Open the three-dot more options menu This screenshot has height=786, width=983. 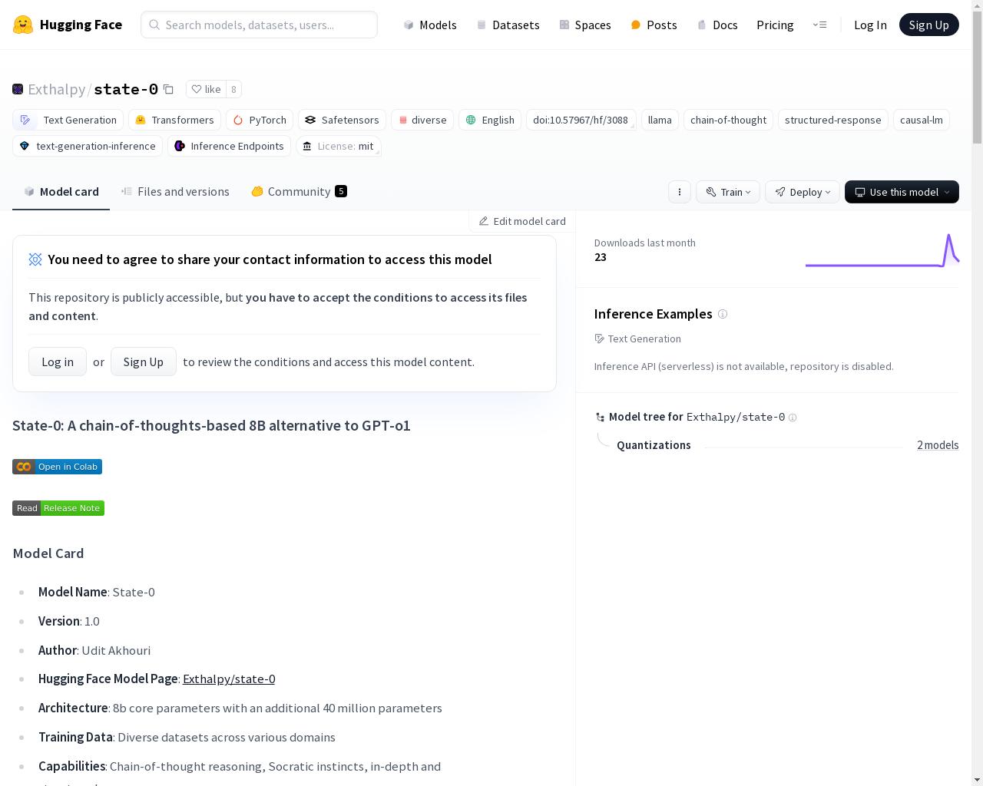pyautogui.click(x=680, y=192)
